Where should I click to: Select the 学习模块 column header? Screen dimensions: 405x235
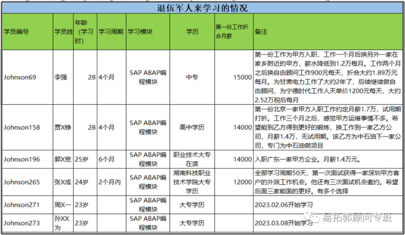(x=148, y=32)
